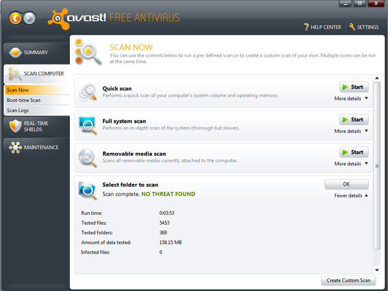Click the Select folder to scan title
Screen dimensions: 388x291
click(130, 185)
